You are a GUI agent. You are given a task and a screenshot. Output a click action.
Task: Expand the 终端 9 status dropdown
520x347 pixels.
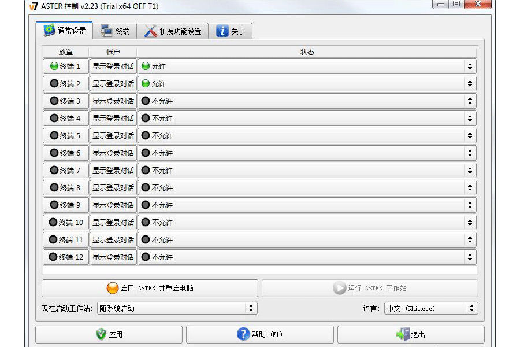pos(307,205)
